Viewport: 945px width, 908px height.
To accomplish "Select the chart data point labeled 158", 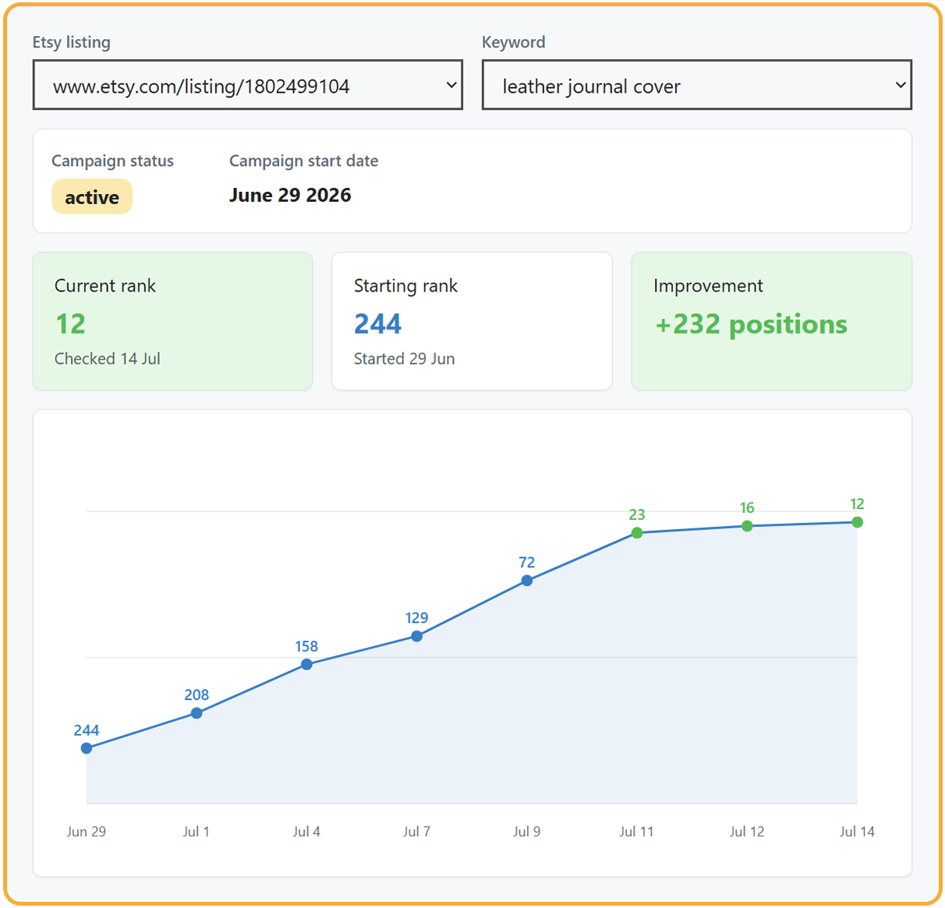I will pos(306,665).
